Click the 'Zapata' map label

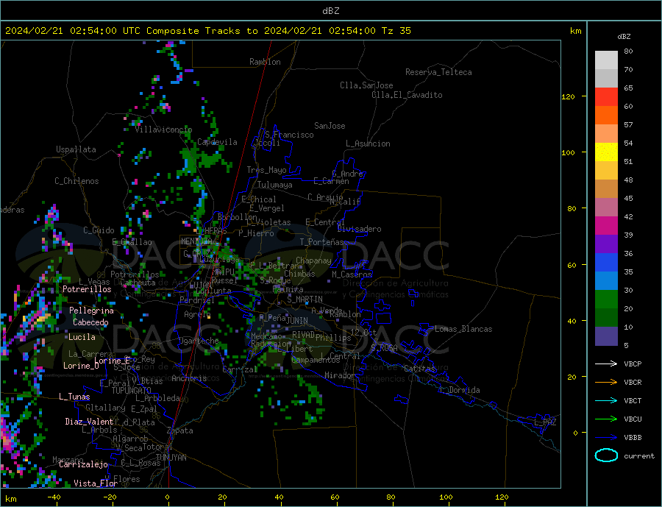tap(180, 431)
